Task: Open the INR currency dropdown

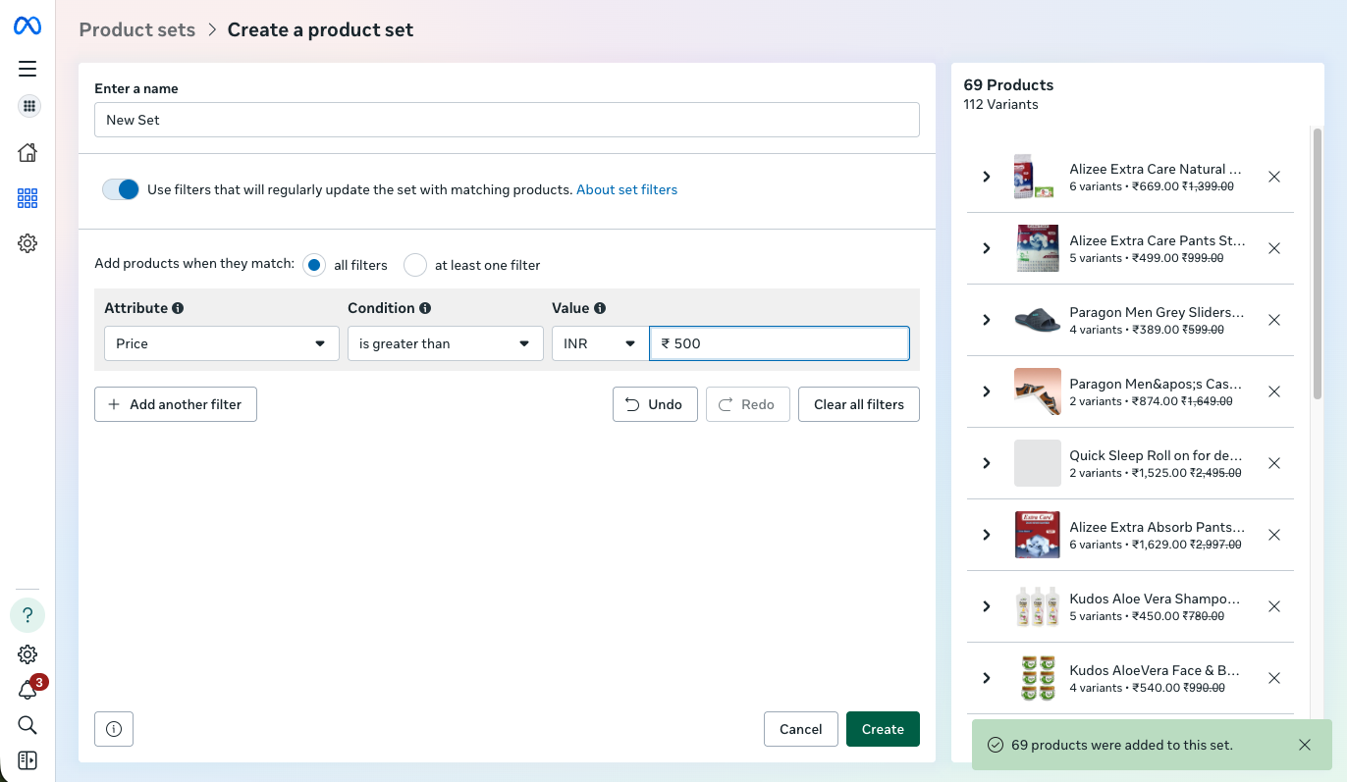Action: 599,343
